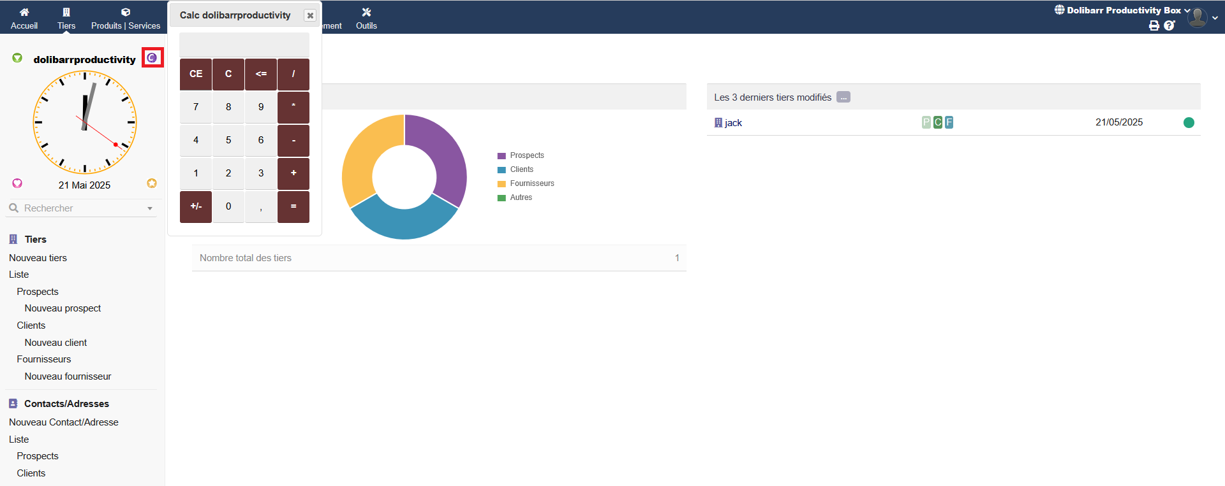
Task: Click the green down-arrow icon beside dolibarrproductivity
Action: point(17,58)
